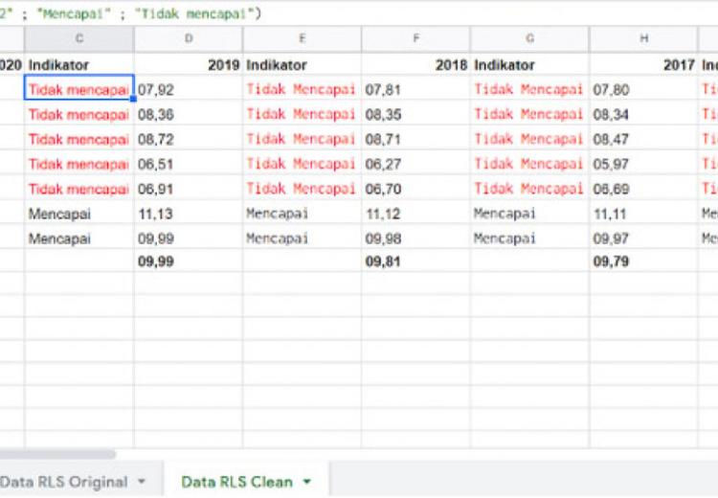
Task: Select cell with value 07,80
Action: click(x=644, y=89)
